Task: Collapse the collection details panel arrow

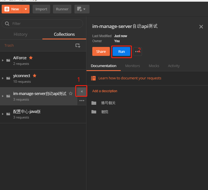Action: [x=82, y=91]
